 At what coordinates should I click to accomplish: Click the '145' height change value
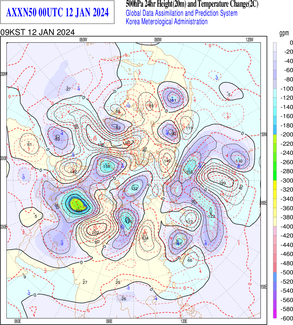tap(167, 161)
